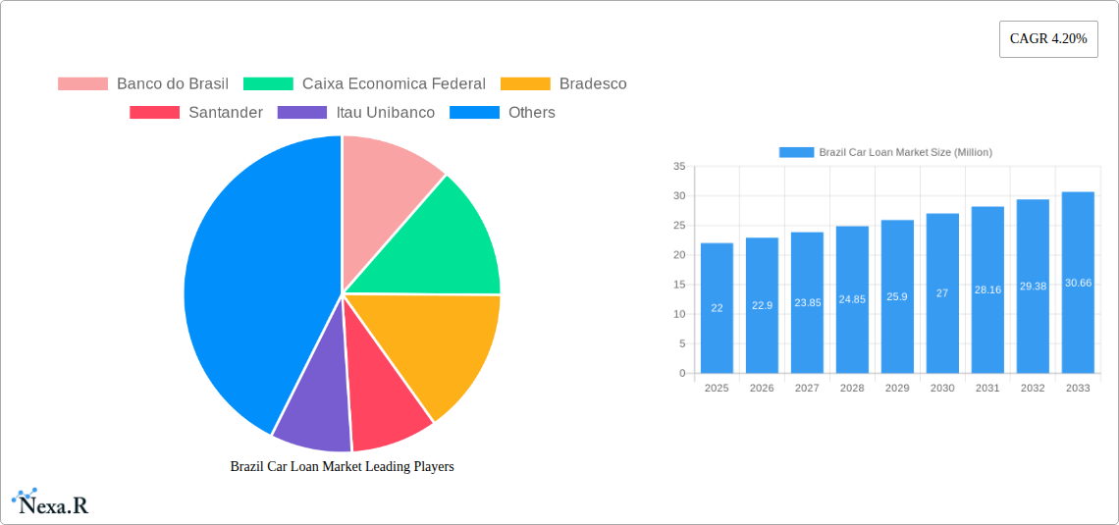The image size is (1119, 525).
Task: Click the 2029 x-axis label
Action: coord(897,388)
